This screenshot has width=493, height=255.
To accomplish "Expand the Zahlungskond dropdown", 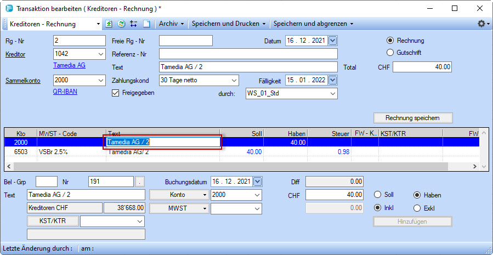I will (234, 80).
